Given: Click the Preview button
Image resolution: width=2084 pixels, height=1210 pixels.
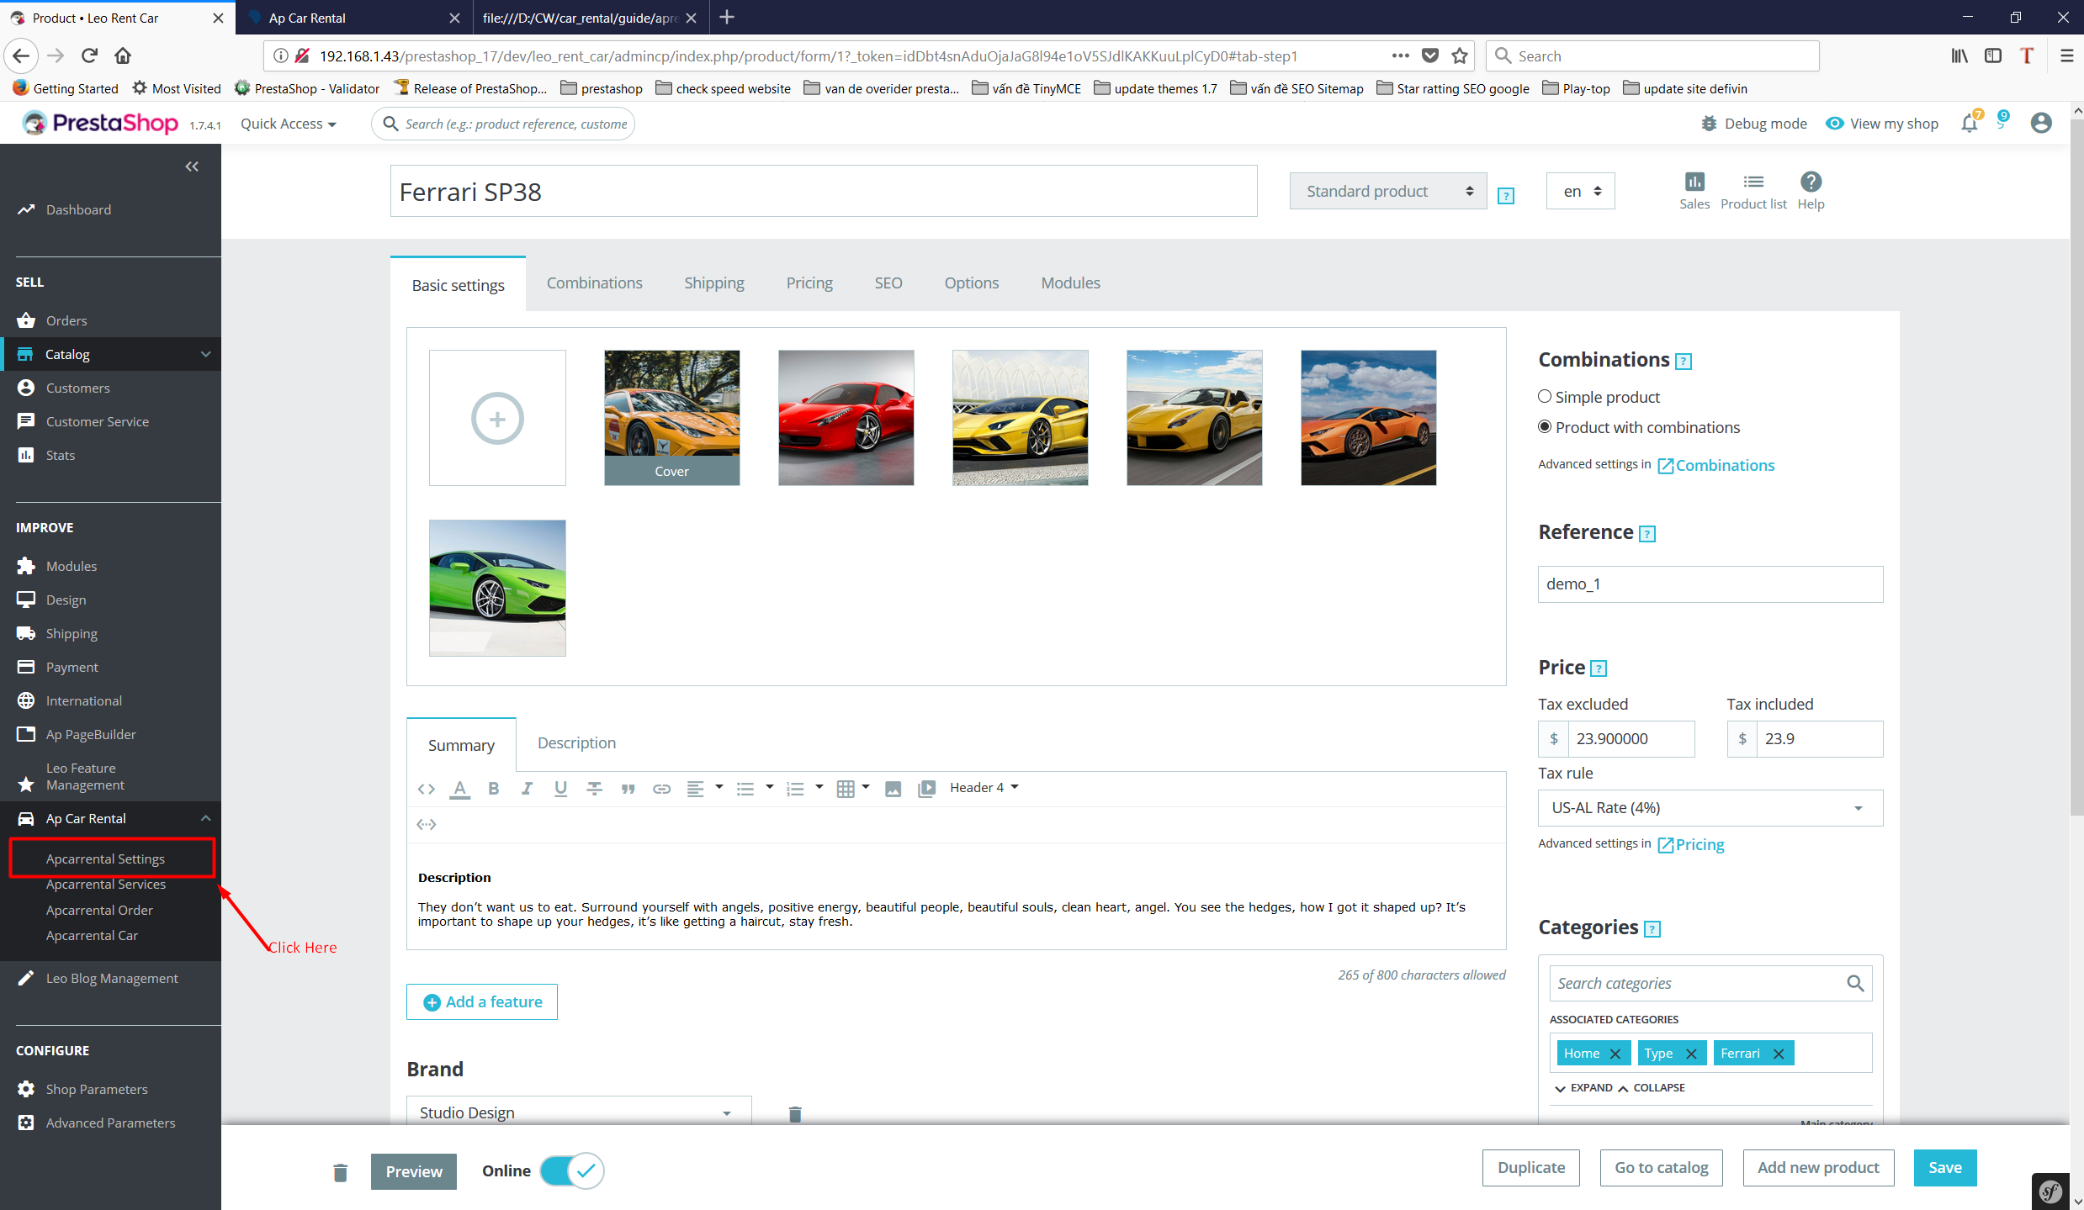Looking at the screenshot, I should (x=413, y=1171).
